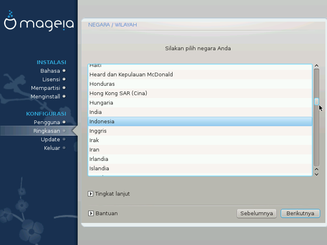
Task: Click the Update step indicator dot
Action: click(x=64, y=139)
